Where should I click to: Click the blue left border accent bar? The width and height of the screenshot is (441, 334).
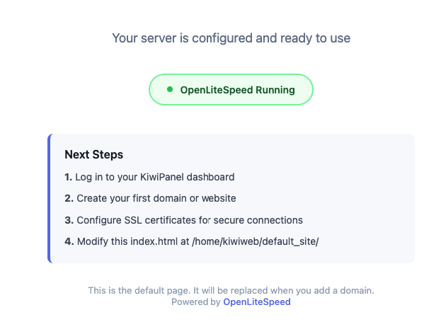click(50, 198)
